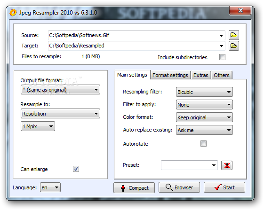Screen dimensions: 264x210
Task: Click the 'Language:' label
Action: click(25, 187)
